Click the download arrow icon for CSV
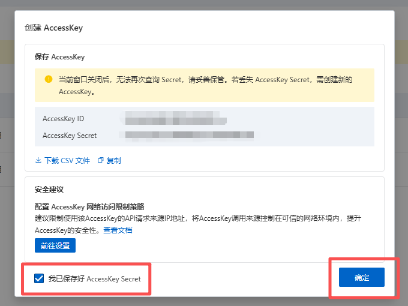408x306 pixels. pyautogui.click(x=38, y=161)
